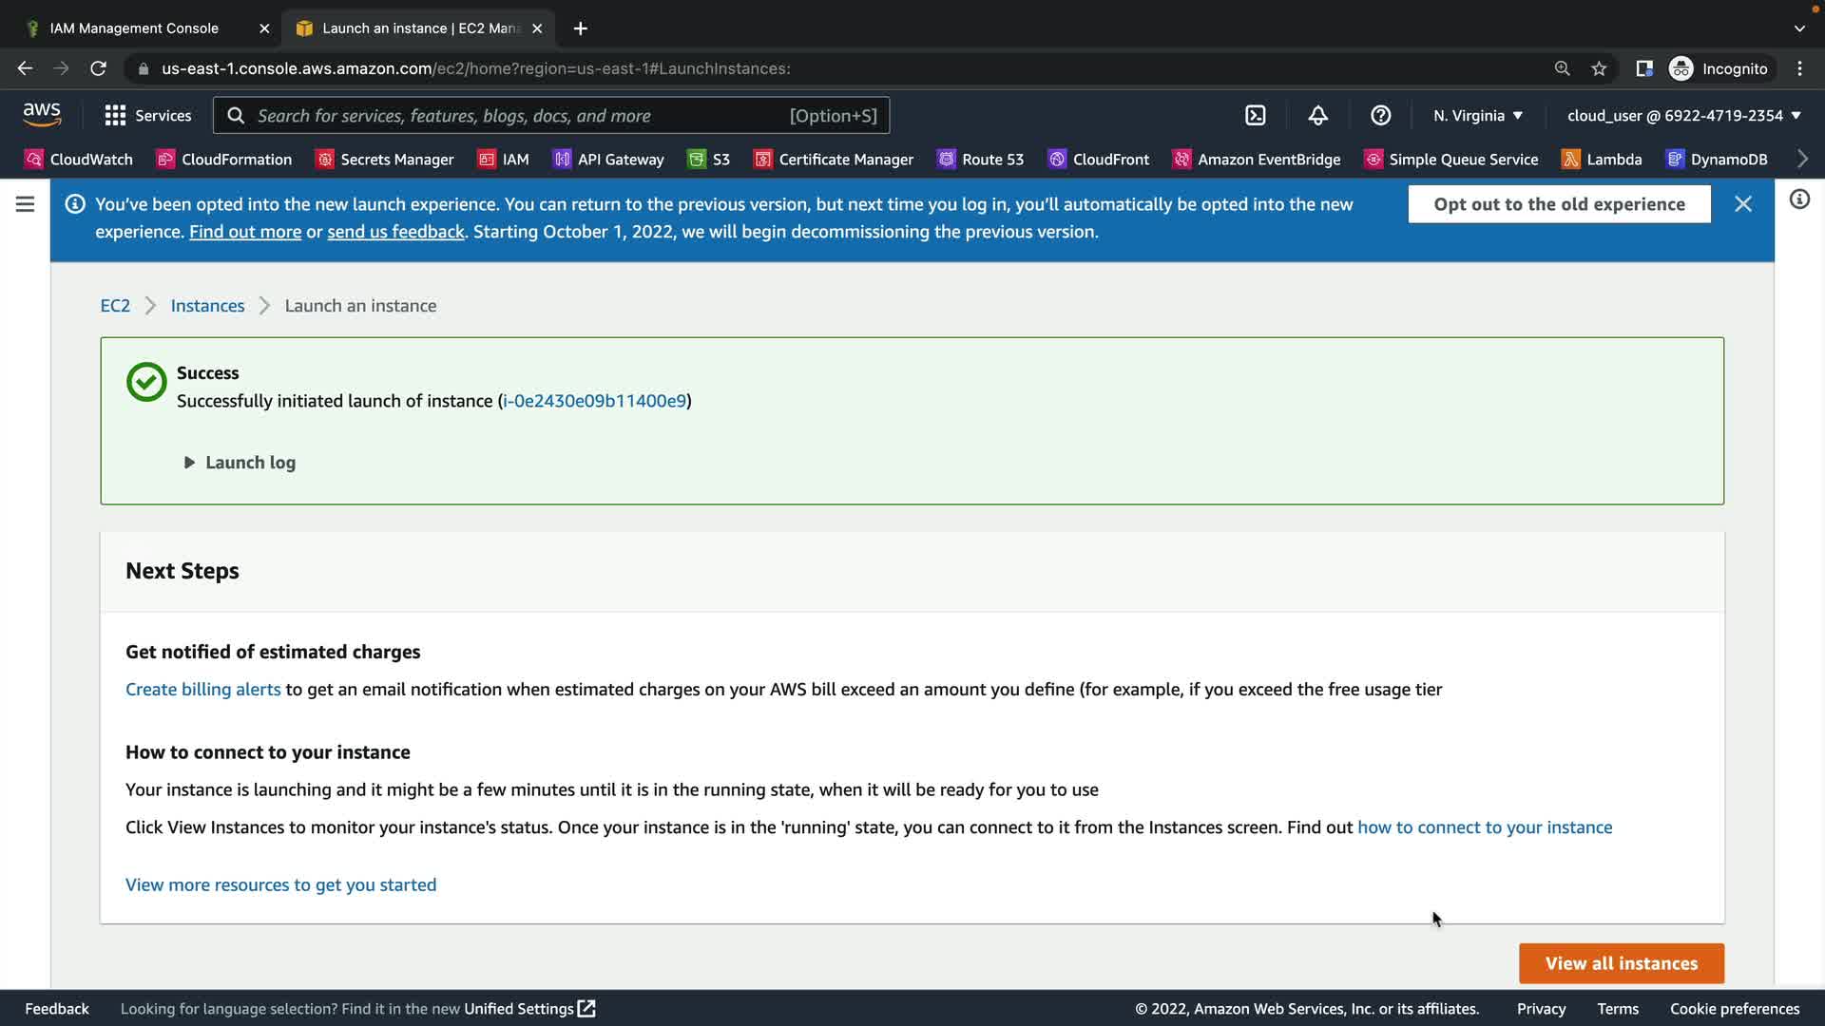Dismiss the new launch experience banner
Screen dimensions: 1825x1026
coord(1742,204)
